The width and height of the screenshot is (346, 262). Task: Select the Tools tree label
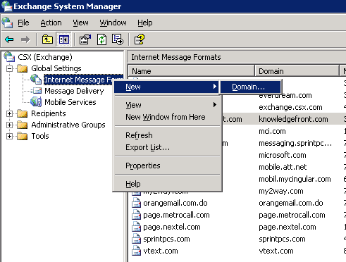point(40,136)
